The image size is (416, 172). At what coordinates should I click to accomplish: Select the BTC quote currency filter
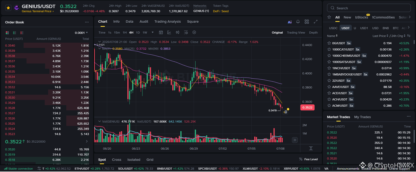396,28
